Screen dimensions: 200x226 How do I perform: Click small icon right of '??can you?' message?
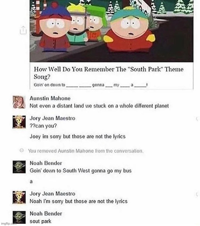tap(197, 119)
